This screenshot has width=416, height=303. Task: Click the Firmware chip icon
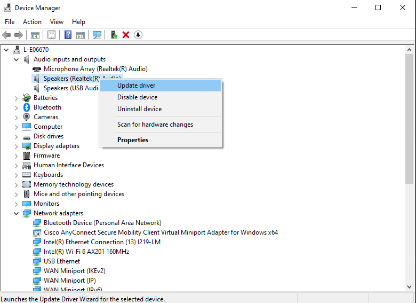(x=27, y=156)
